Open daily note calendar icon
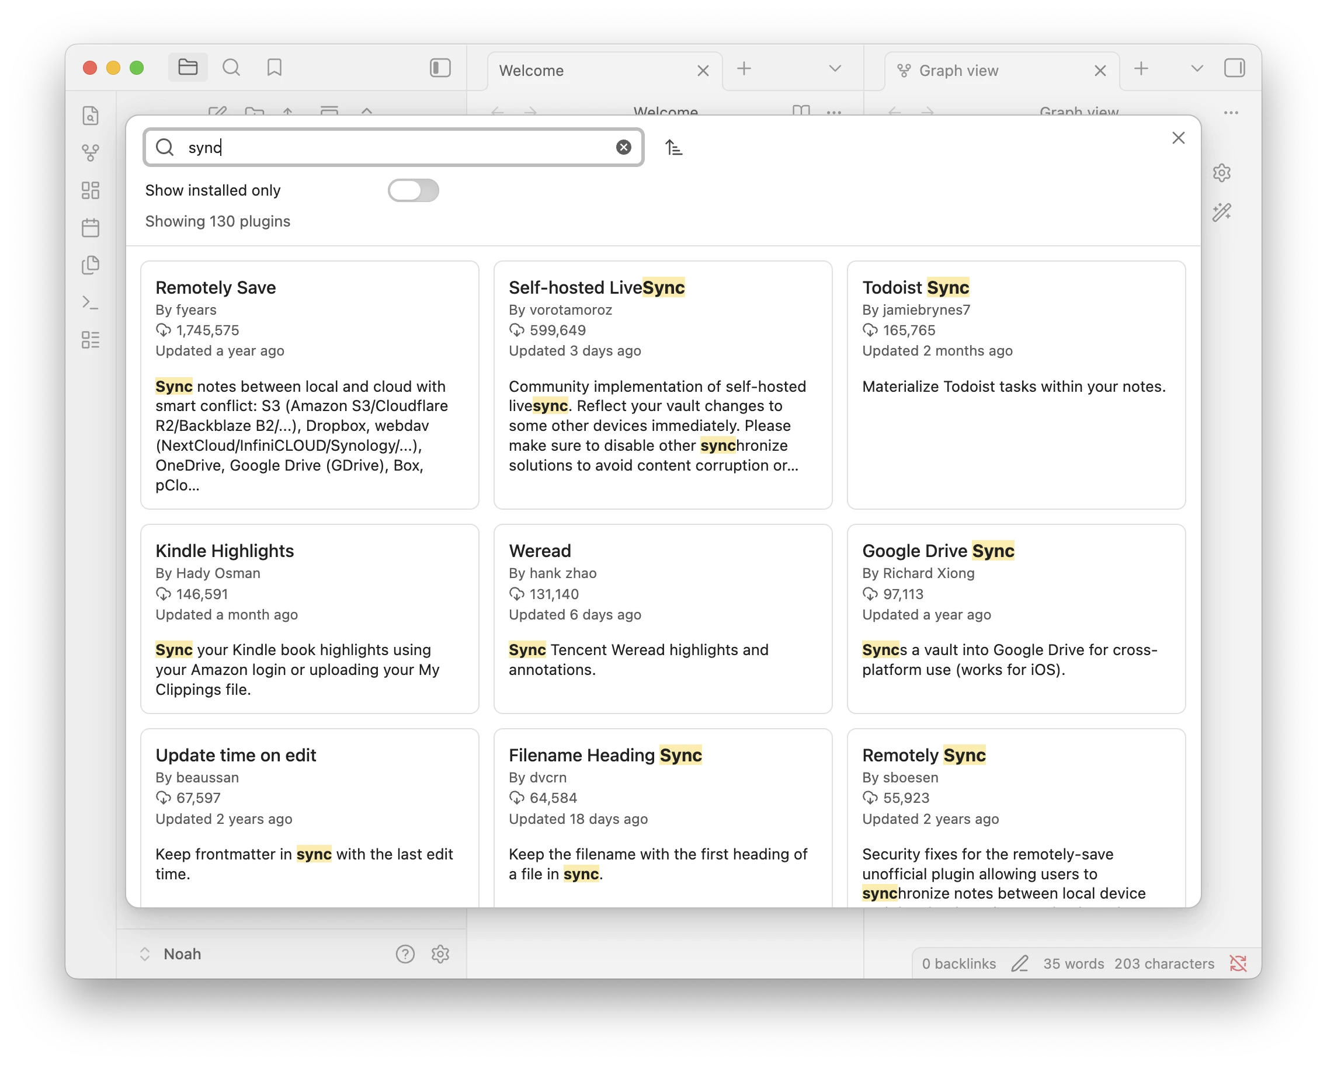The height and width of the screenshot is (1065, 1327). click(x=91, y=228)
